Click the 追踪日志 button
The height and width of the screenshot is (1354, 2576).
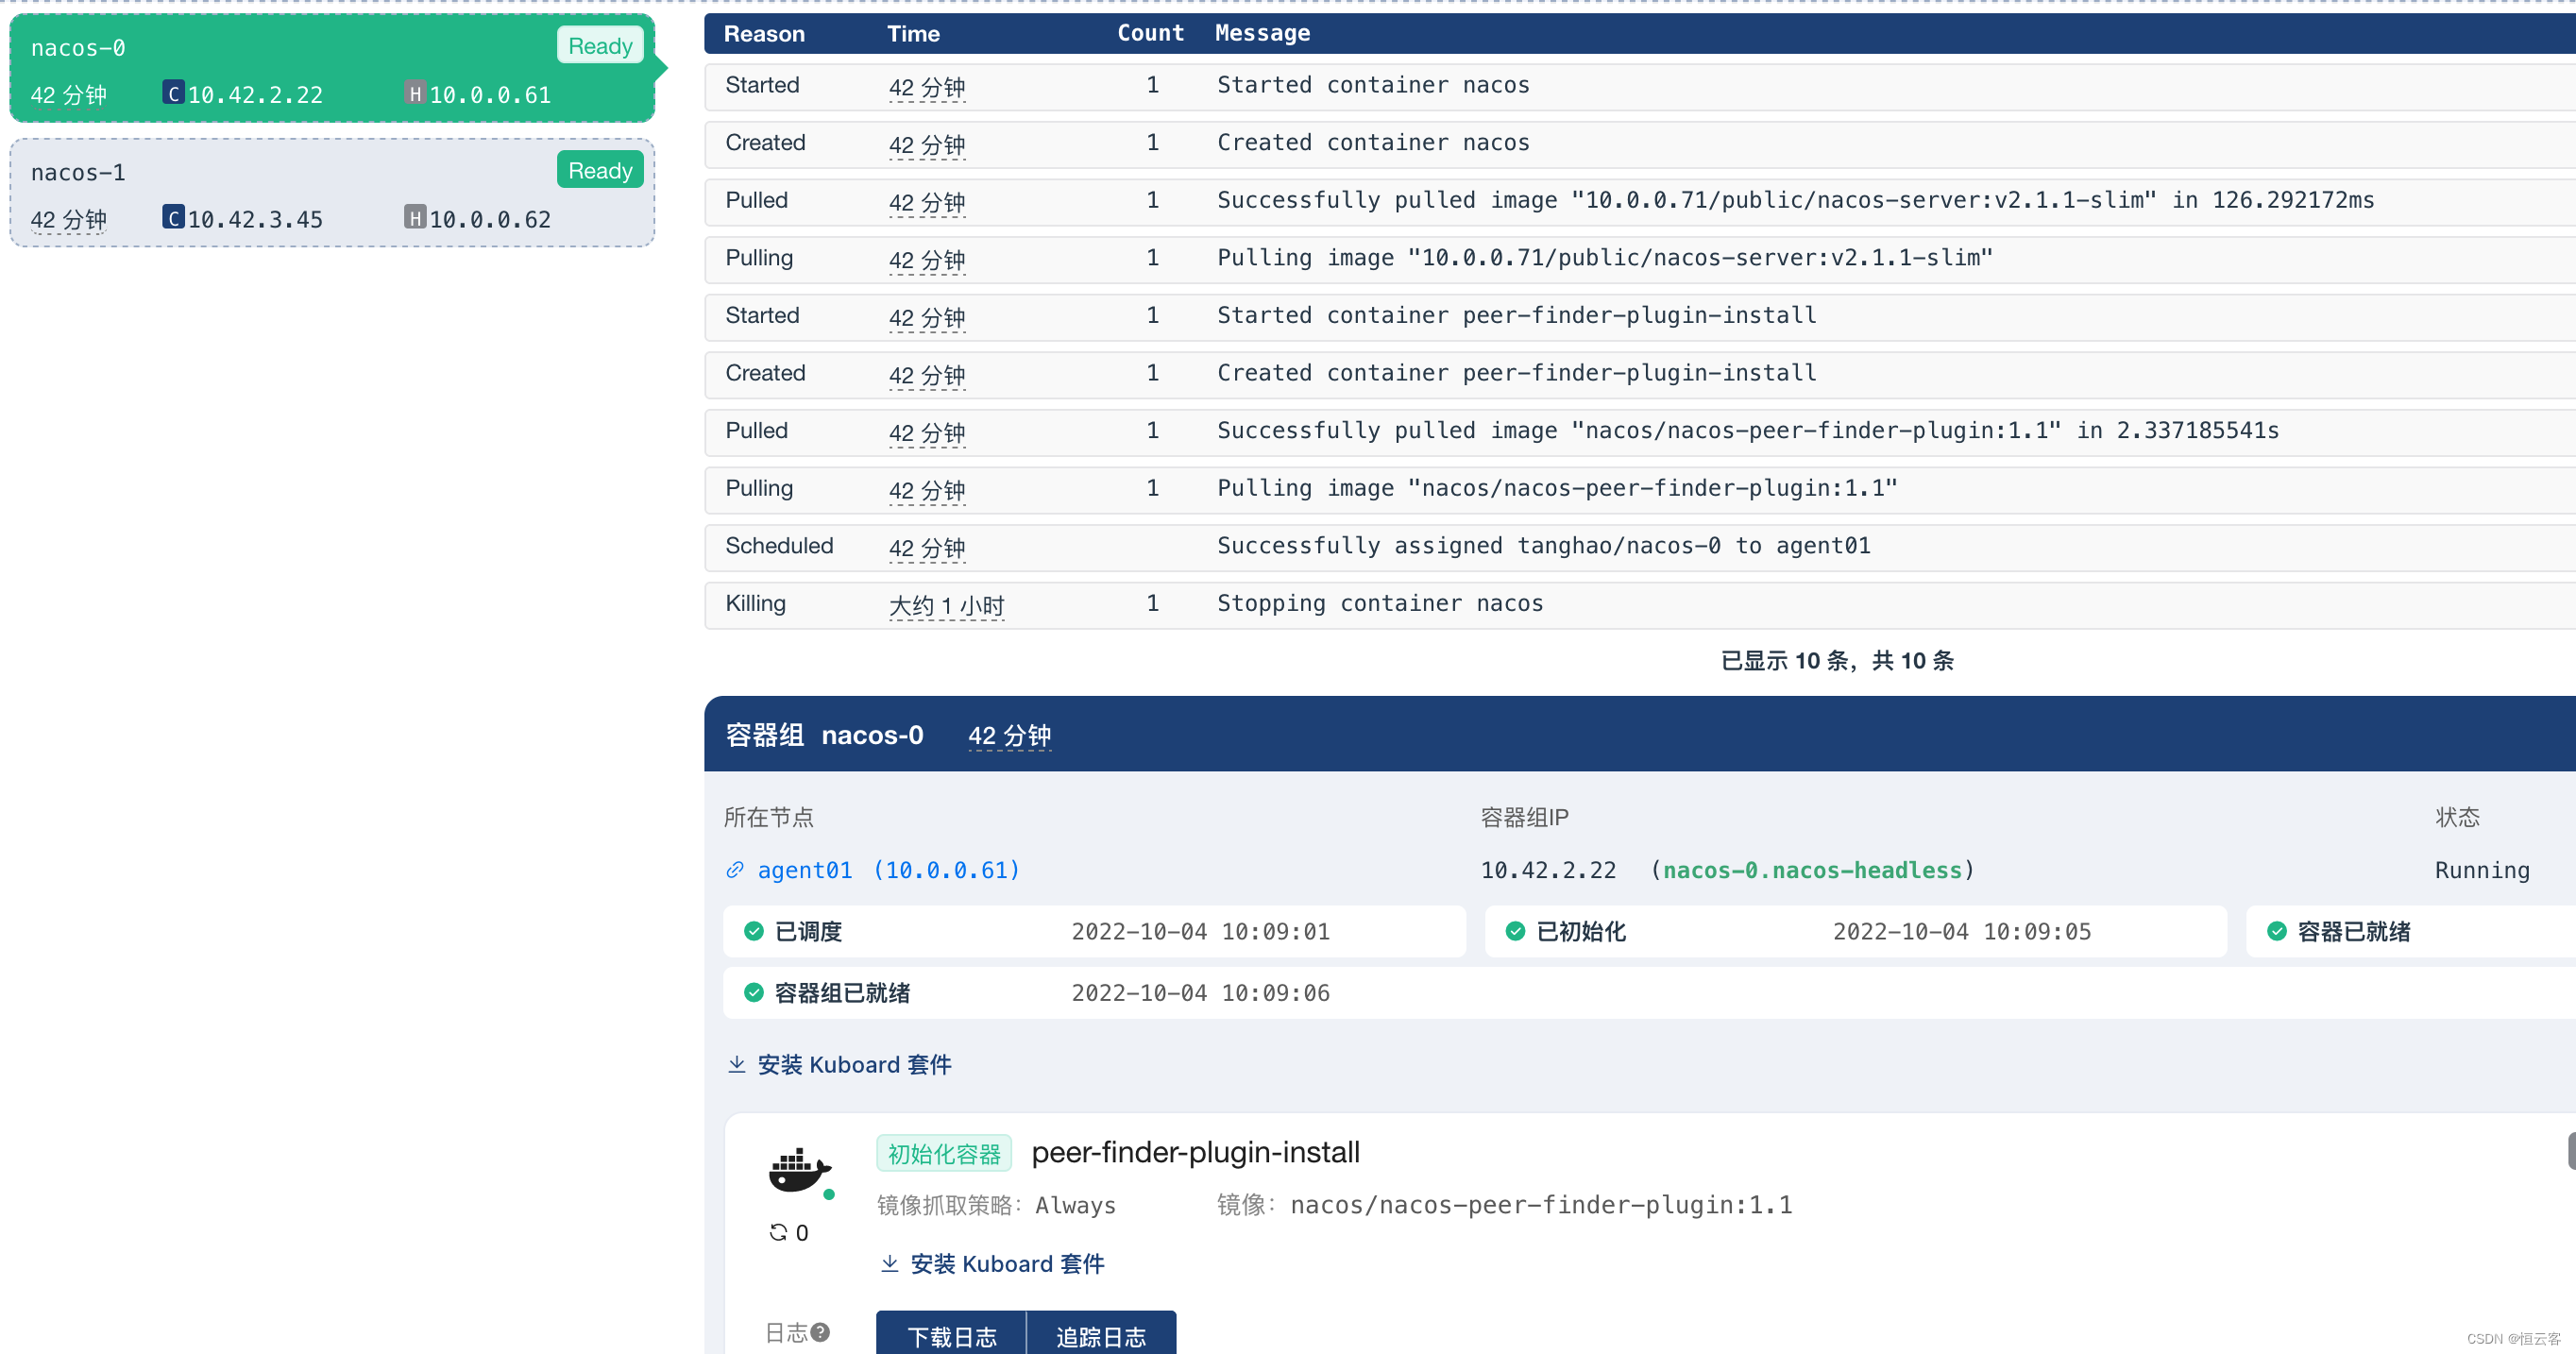tap(1100, 1337)
